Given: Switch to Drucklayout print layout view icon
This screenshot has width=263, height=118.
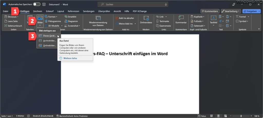Looking at the screenshot, I should tap(219, 116).
